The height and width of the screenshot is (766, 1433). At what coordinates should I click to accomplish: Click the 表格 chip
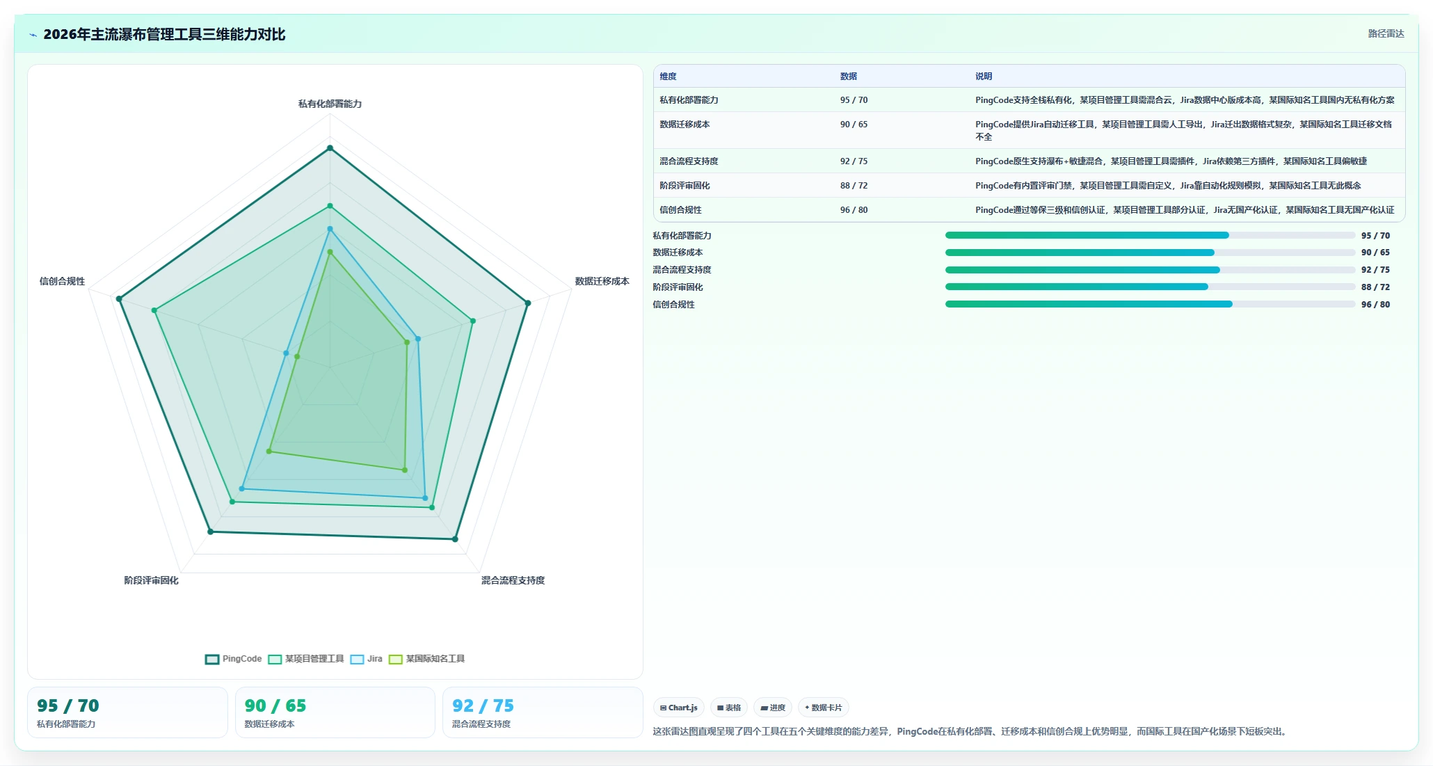tap(728, 708)
